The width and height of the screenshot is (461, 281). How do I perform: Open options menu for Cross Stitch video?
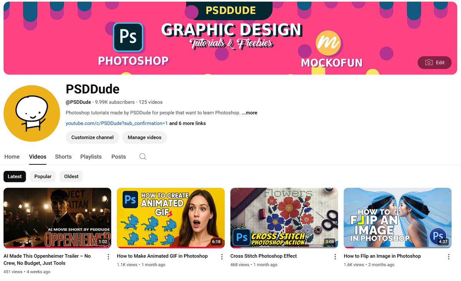(335, 257)
